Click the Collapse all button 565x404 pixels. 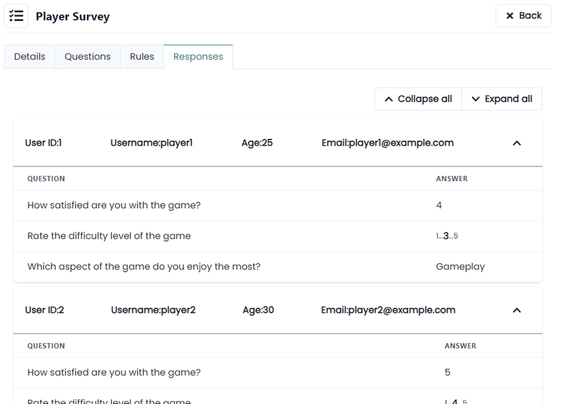click(417, 99)
